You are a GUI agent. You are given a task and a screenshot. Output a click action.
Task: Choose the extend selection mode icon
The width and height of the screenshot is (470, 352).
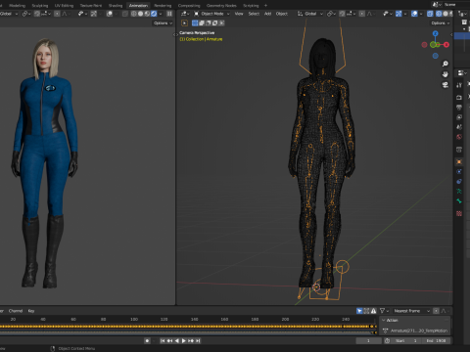tap(202, 23)
